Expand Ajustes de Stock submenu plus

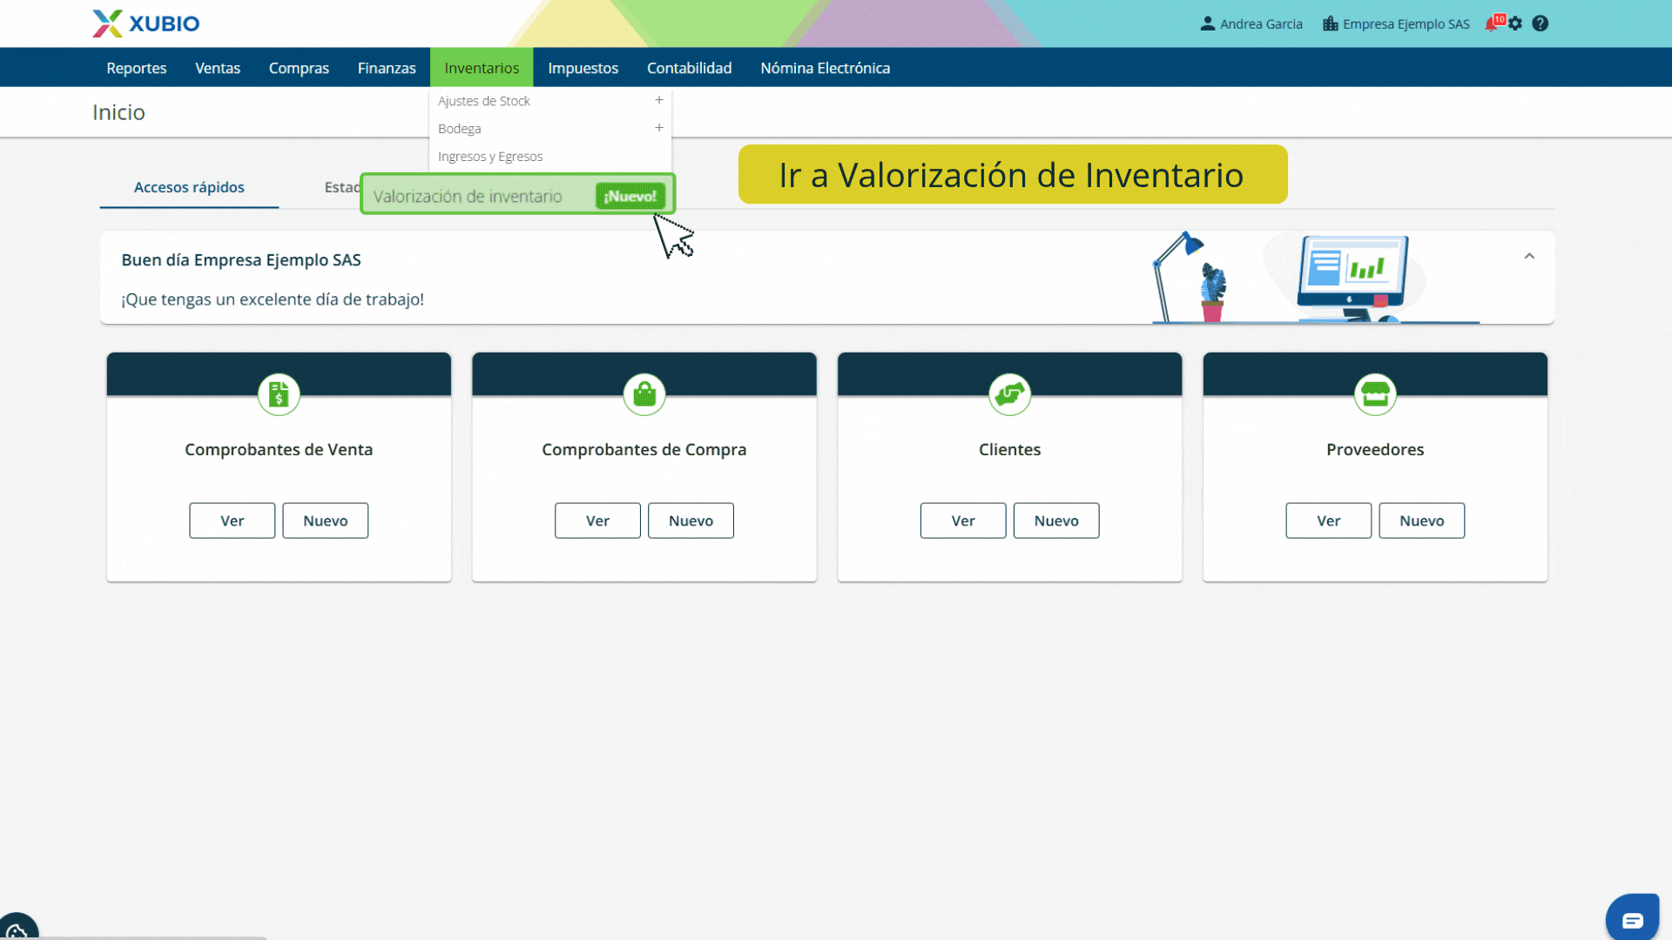coord(659,100)
